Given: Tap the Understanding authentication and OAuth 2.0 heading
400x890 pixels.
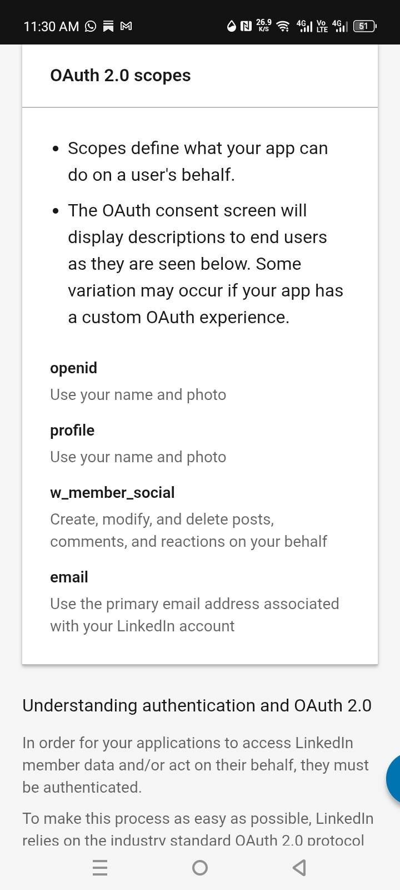Looking at the screenshot, I should 197,705.
